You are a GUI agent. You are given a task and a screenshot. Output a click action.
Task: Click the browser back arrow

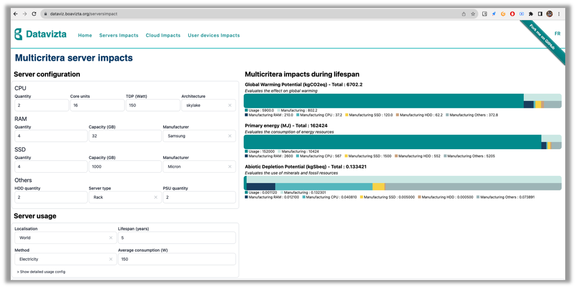[x=15, y=14]
